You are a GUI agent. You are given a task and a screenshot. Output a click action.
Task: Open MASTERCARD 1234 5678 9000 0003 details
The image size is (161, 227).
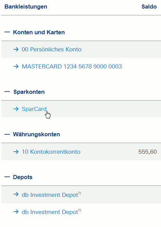click(72, 66)
